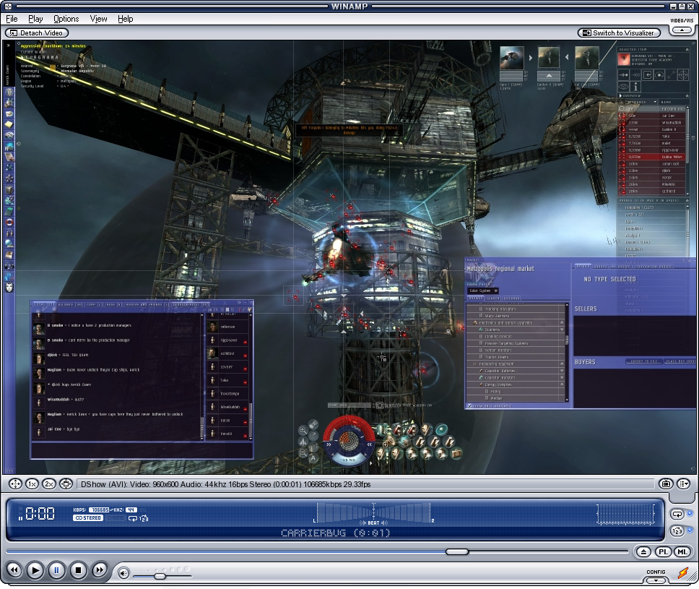699x589 pixels.
Task: Click the Eject open-file button
Action: pos(643,552)
